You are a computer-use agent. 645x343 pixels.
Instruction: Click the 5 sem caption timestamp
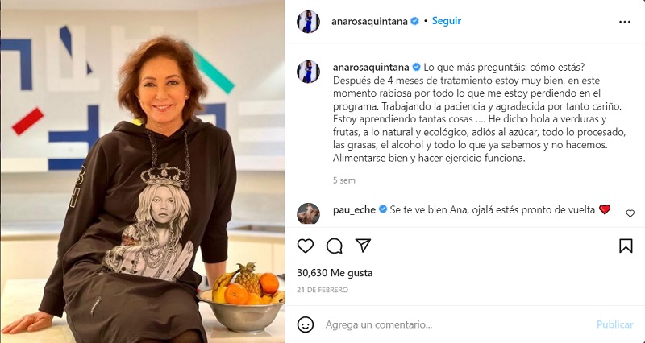tap(344, 180)
